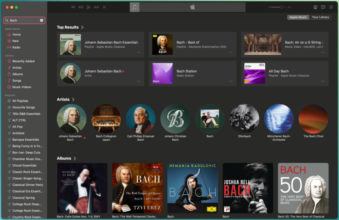Open The Bach Choir artist
339x220 pixels.
click(x=314, y=119)
